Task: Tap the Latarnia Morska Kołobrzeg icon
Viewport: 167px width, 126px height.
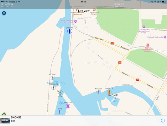Action: pyautogui.click(x=77, y=10)
